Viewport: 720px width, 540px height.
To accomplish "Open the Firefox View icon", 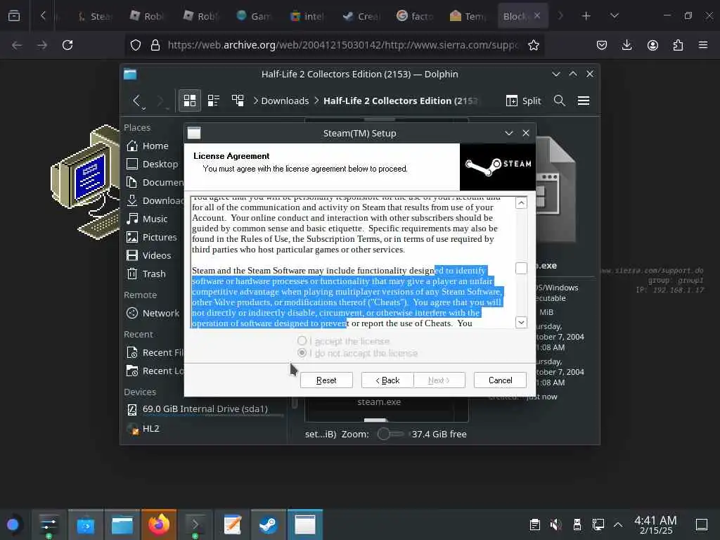I will [x=14, y=16].
